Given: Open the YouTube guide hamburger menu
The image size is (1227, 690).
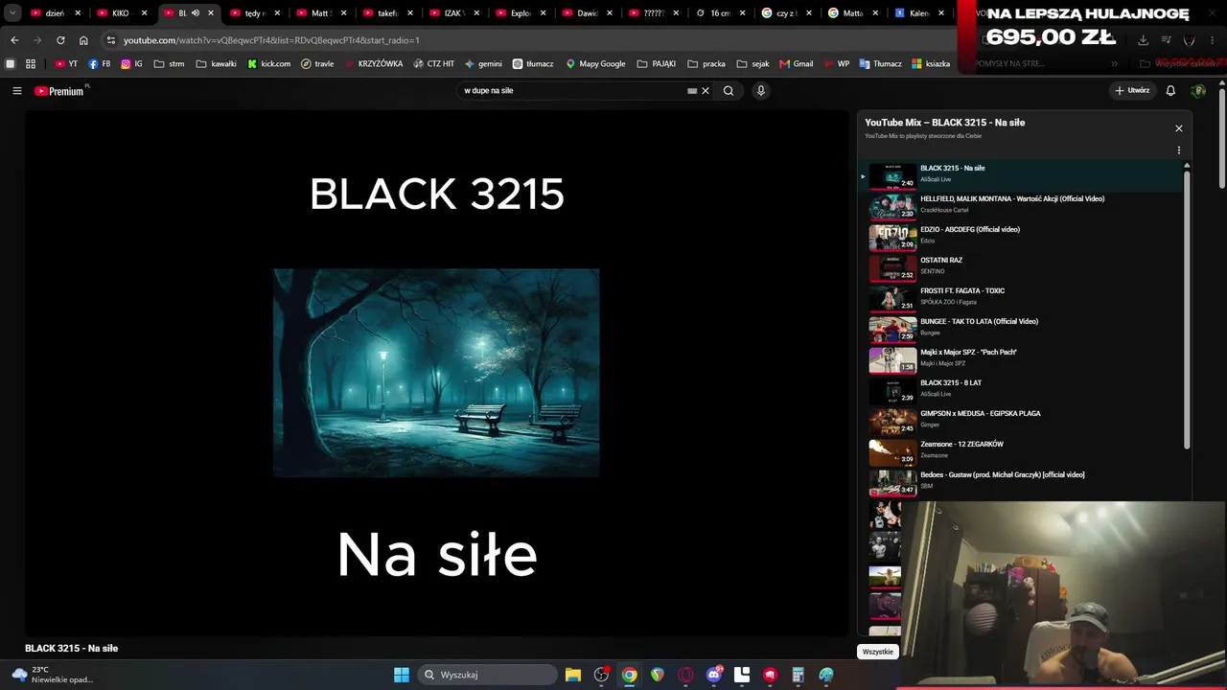Looking at the screenshot, I should [17, 91].
